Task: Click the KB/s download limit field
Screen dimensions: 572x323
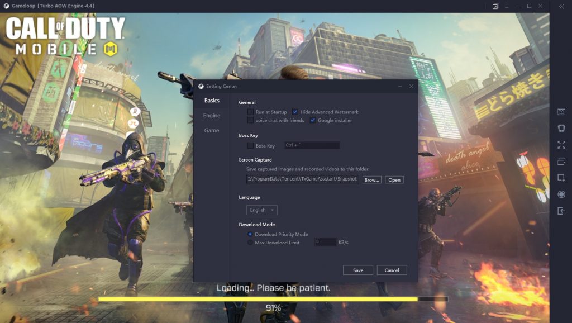Action: pos(326,241)
